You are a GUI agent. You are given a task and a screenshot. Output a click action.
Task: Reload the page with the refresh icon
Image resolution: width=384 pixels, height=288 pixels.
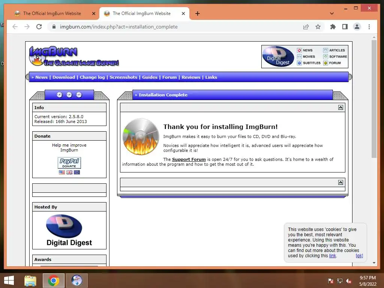pyautogui.click(x=39, y=27)
